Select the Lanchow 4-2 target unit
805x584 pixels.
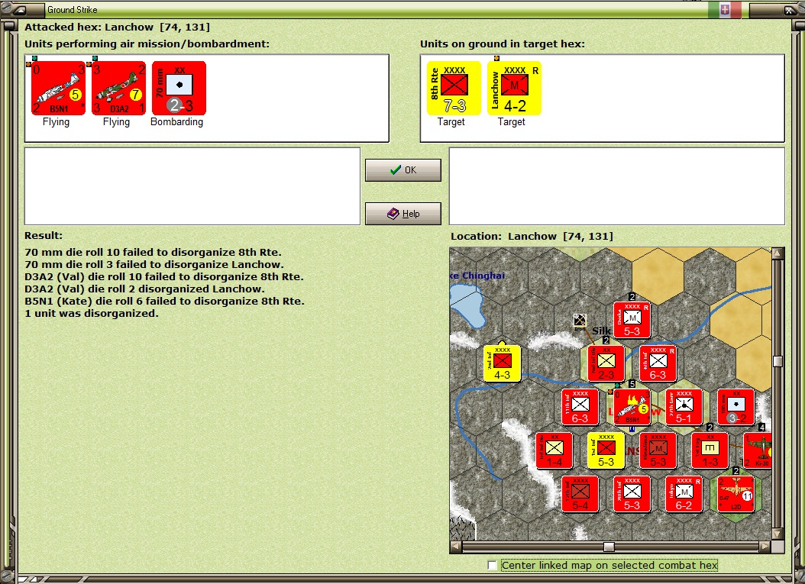(514, 89)
